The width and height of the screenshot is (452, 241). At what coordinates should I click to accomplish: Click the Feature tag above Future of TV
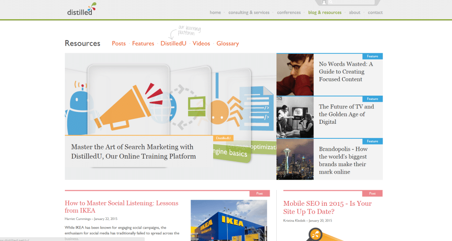(373, 99)
